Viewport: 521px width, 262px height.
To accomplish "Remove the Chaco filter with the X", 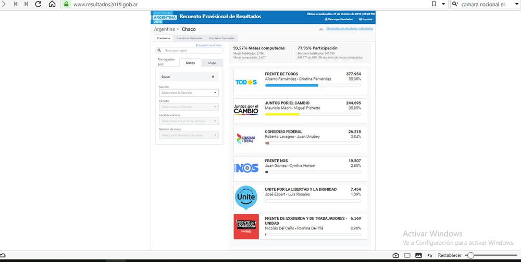I will click(213, 76).
